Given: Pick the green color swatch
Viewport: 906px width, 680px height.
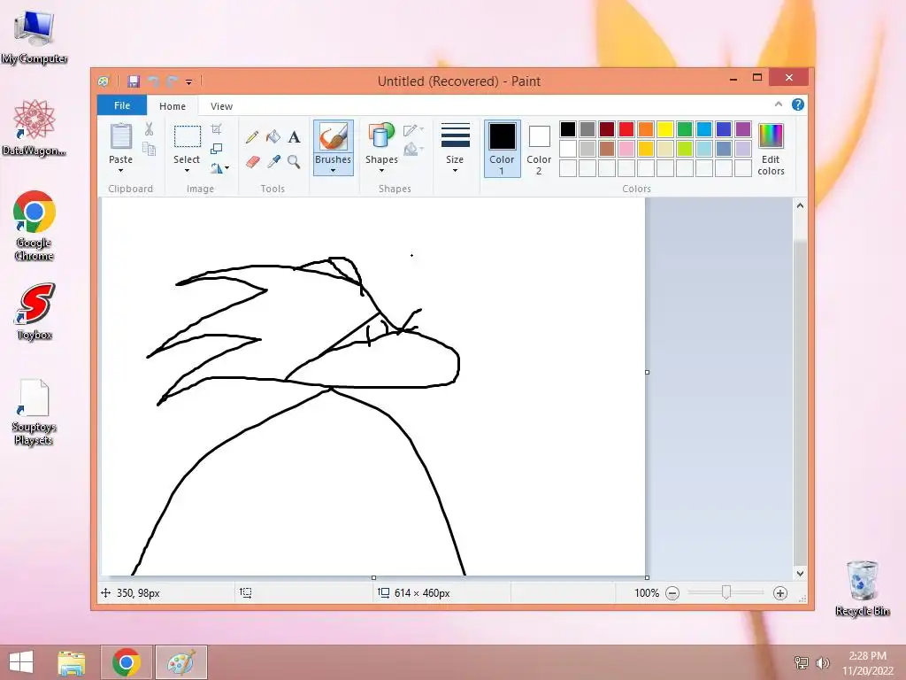Looking at the screenshot, I should pyautogui.click(x=685, y=129).
